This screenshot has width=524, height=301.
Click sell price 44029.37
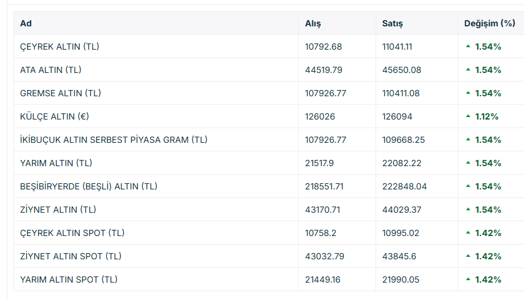(402, 210)
